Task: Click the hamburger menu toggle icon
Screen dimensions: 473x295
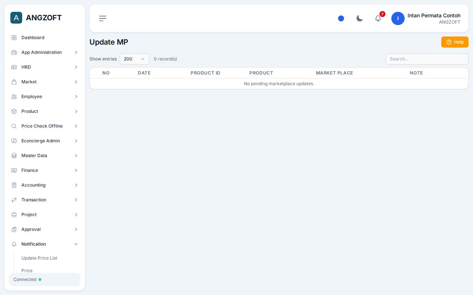Action: click(x=103, y=18)
